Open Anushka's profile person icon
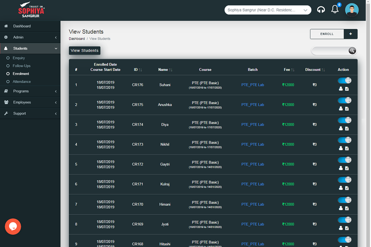 (341, 108)
